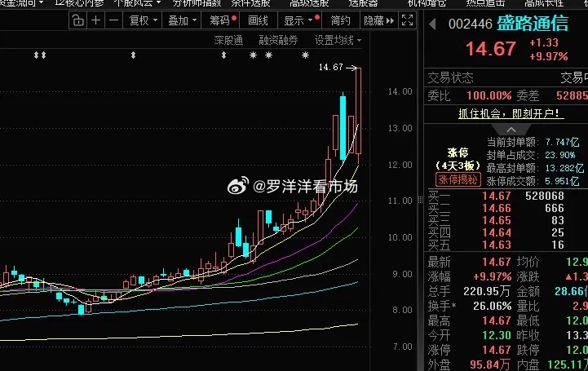Screen dimensions: 588x371
Task: Open the 复权 dropdown
Action: pyautogui.click(x=143, y=20)
